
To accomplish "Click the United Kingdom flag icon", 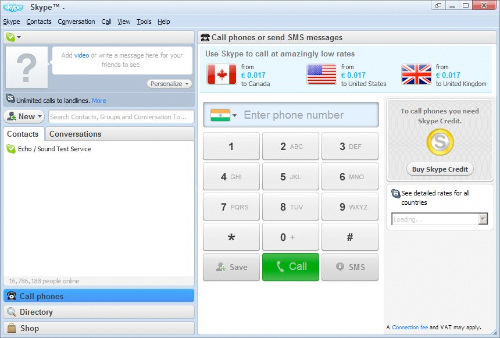I will pyautogui.click(x=416, y=74).
